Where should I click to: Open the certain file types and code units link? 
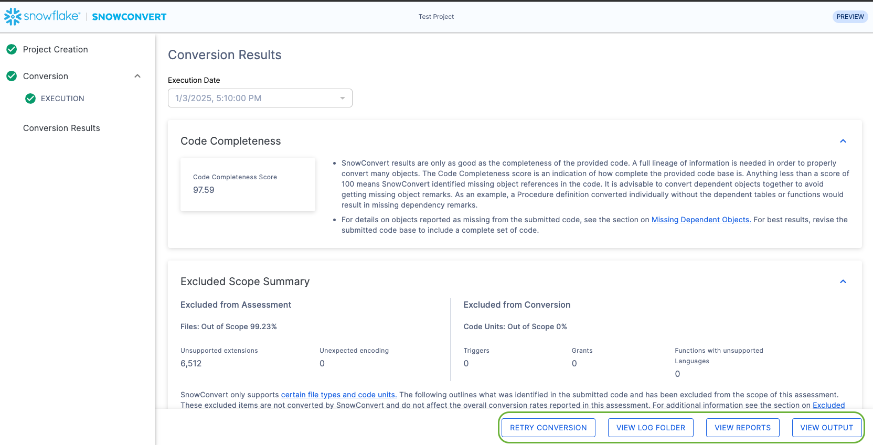(x=338, y=395)
